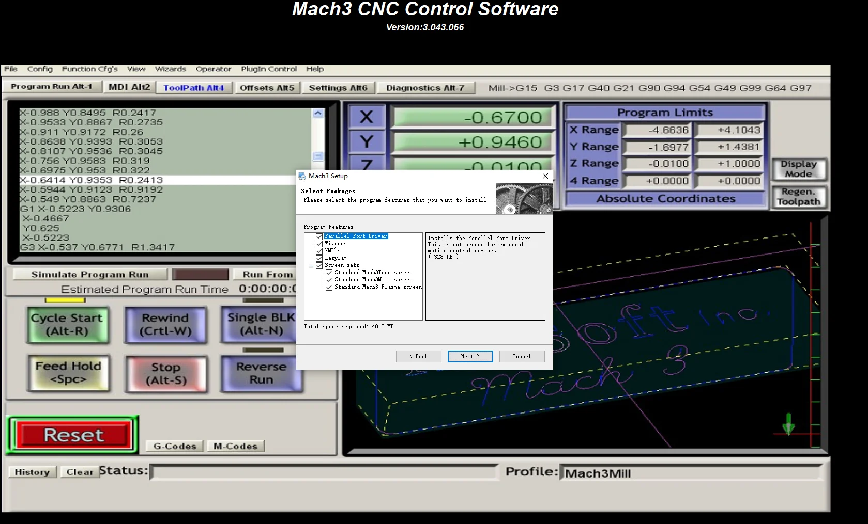Click X Range minimum value -4.6636

tap(657, 130)
